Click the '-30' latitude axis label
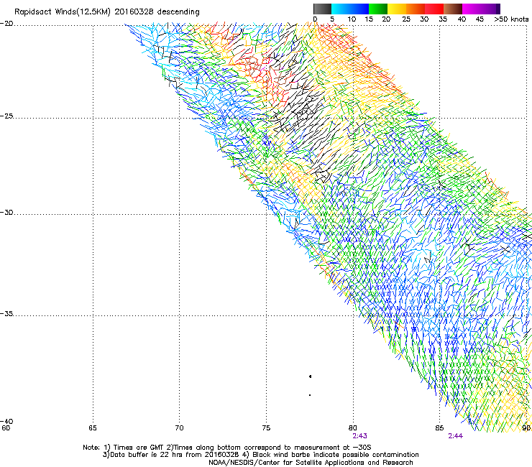The width and height of the screenshot is (532, 467). coord(6,212)
